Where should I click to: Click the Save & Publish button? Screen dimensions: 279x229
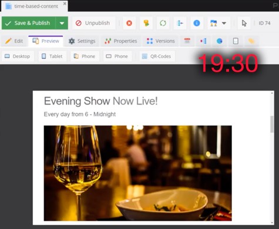click(29, 23)
